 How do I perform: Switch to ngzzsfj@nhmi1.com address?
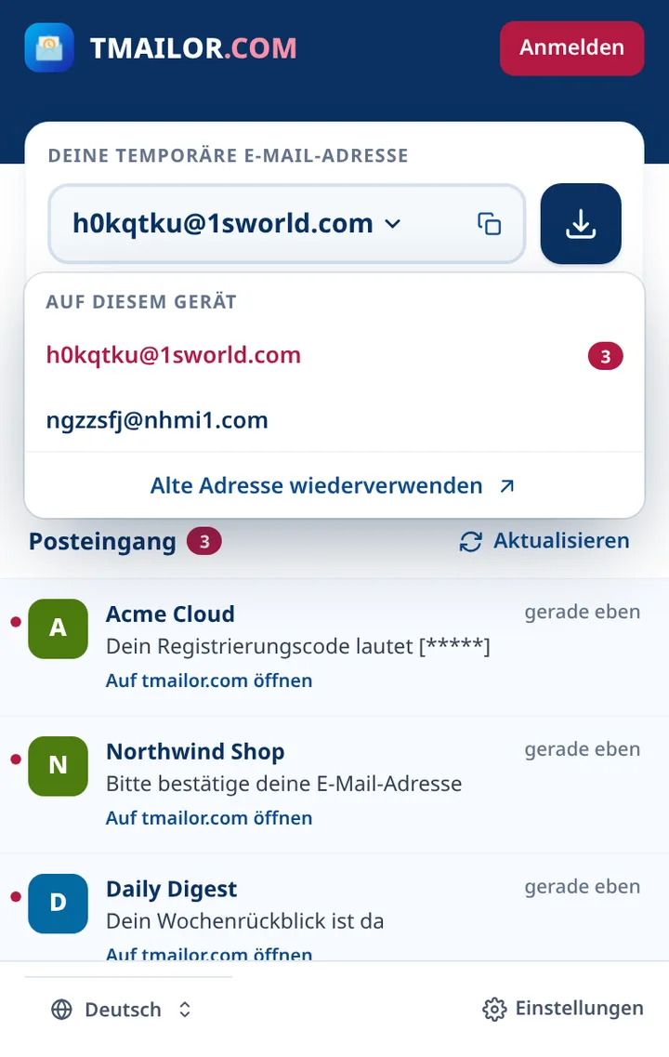[334, 420]
